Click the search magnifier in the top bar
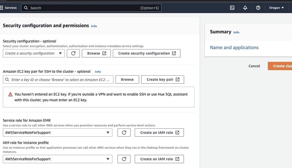Viewport: 292px width, 168px height. click(x=26, y=8)
